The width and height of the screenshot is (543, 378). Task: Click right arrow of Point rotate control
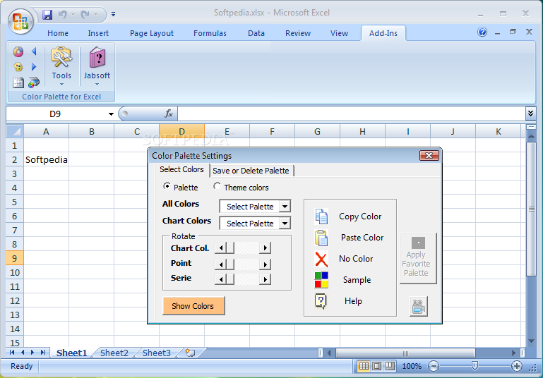265,264
